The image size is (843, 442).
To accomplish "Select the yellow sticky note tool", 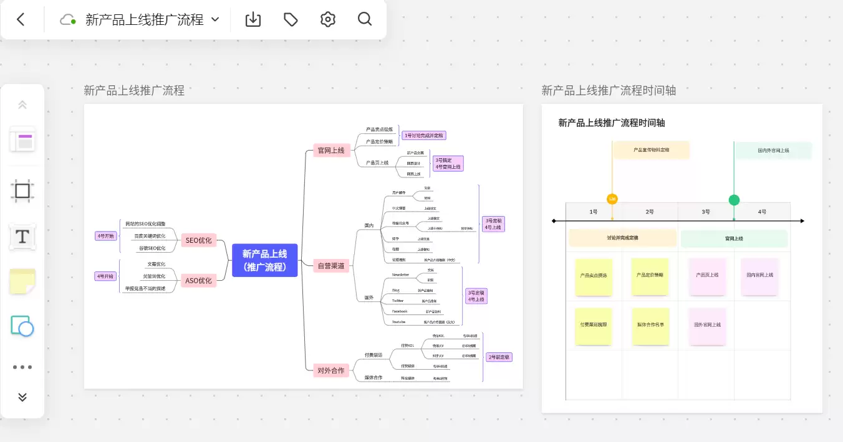I will click(x=22, y=281).
